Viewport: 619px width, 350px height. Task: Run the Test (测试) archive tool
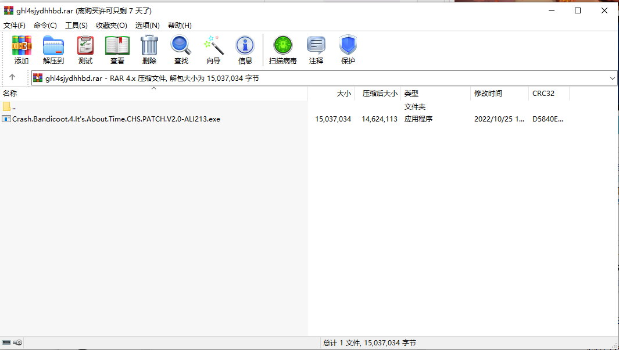[x=85, y=50]
